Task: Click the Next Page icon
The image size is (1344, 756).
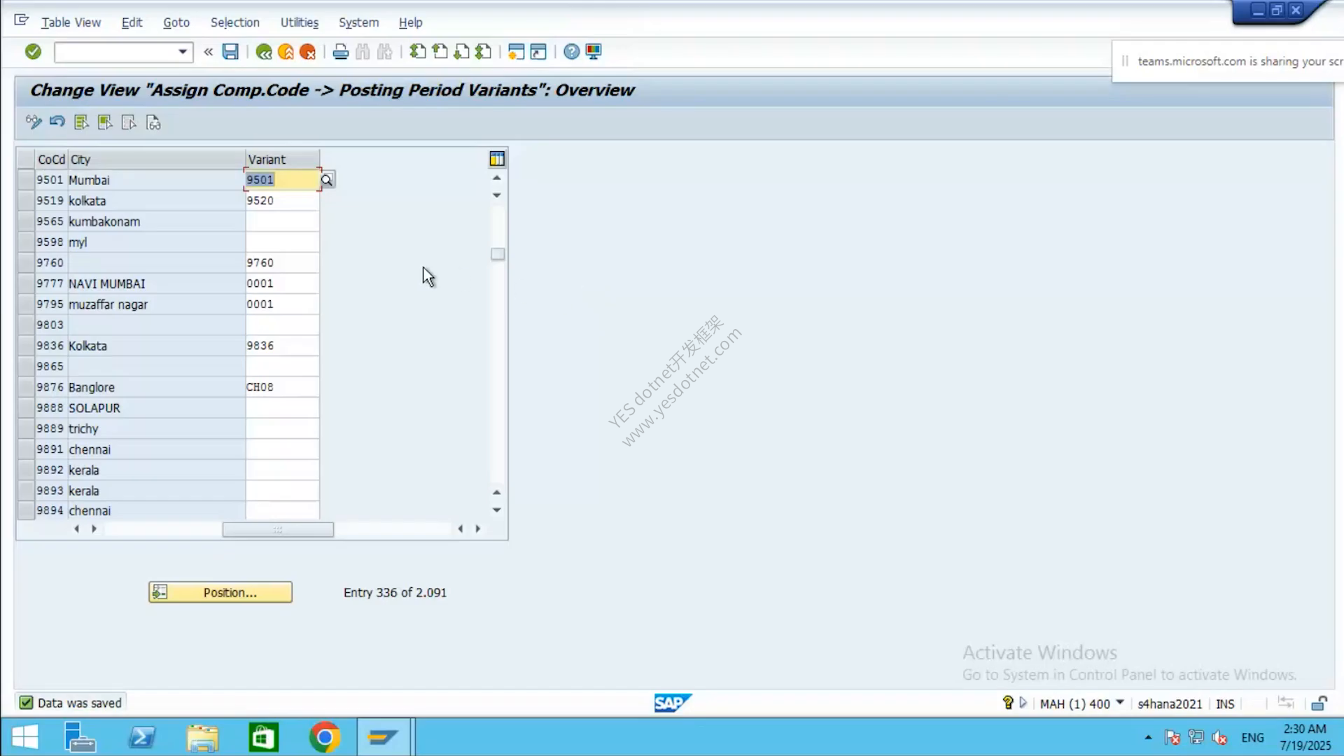Action: click(461, 52)
